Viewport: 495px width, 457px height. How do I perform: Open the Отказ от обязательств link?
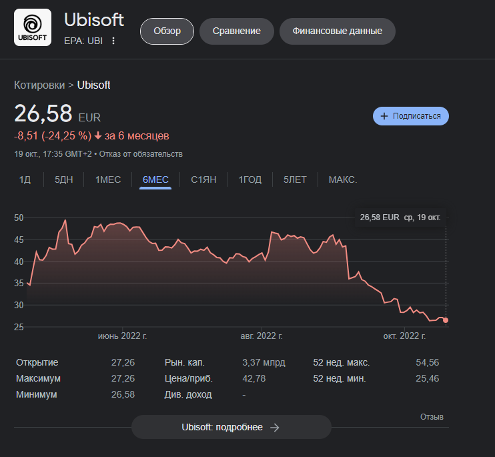pyautogui.click(x=141, y=154)
